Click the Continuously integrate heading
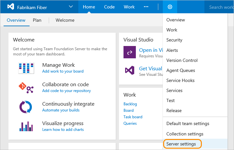This screenshot has height=150, width=234. [x=68, y=104]
